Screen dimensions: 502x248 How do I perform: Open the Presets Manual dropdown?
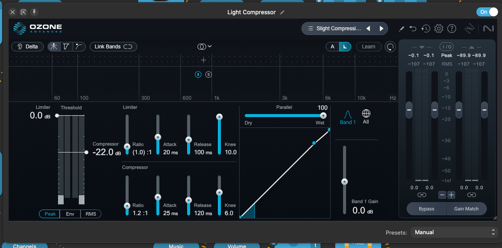pos(454,232)
